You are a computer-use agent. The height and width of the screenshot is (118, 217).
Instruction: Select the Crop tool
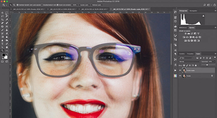point(2,20)
